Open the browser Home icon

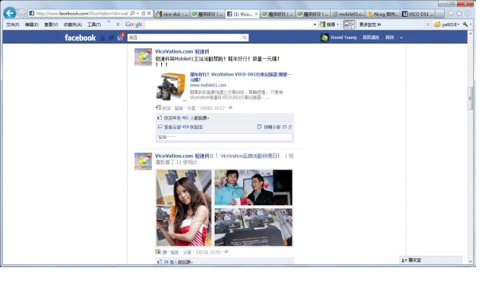(x=451, y=14)
